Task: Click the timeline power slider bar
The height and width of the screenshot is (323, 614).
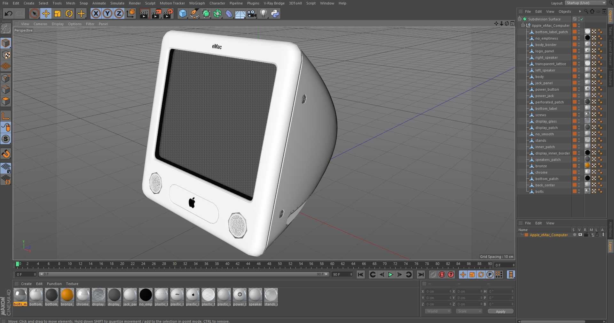Action: point(184,274)
